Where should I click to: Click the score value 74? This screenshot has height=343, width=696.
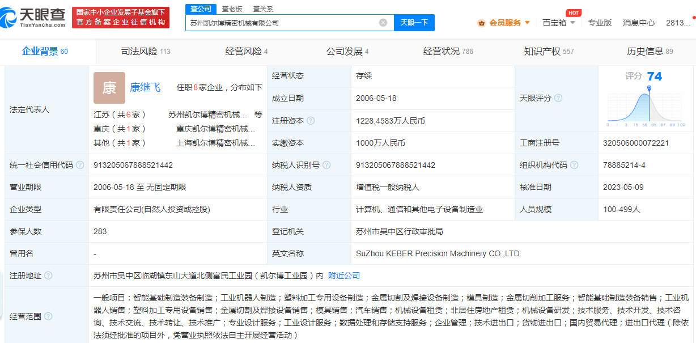click(x=655, y=77)
